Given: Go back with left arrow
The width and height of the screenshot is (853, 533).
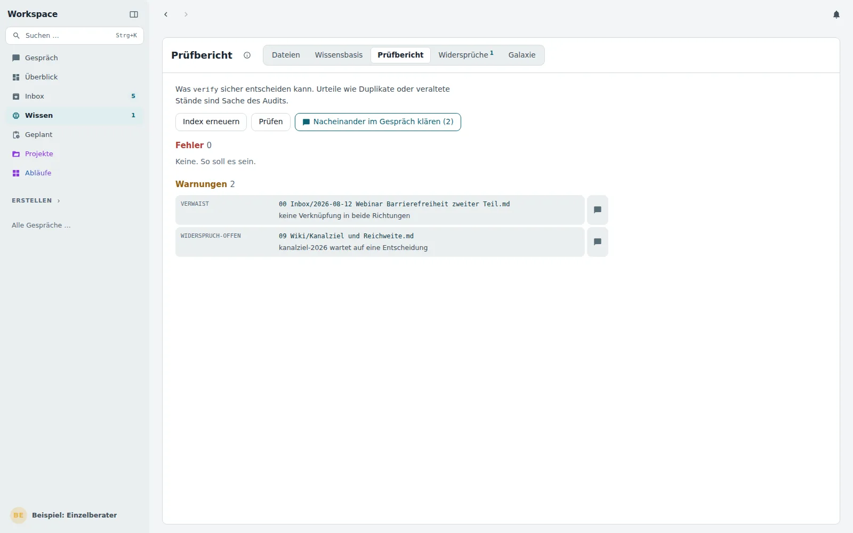Looking at the screenshot, I should coord(166,14).
